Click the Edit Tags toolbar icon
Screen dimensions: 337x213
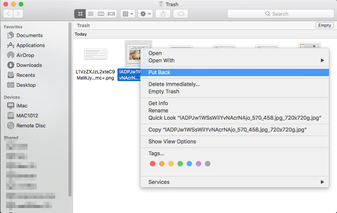[180, 14]
